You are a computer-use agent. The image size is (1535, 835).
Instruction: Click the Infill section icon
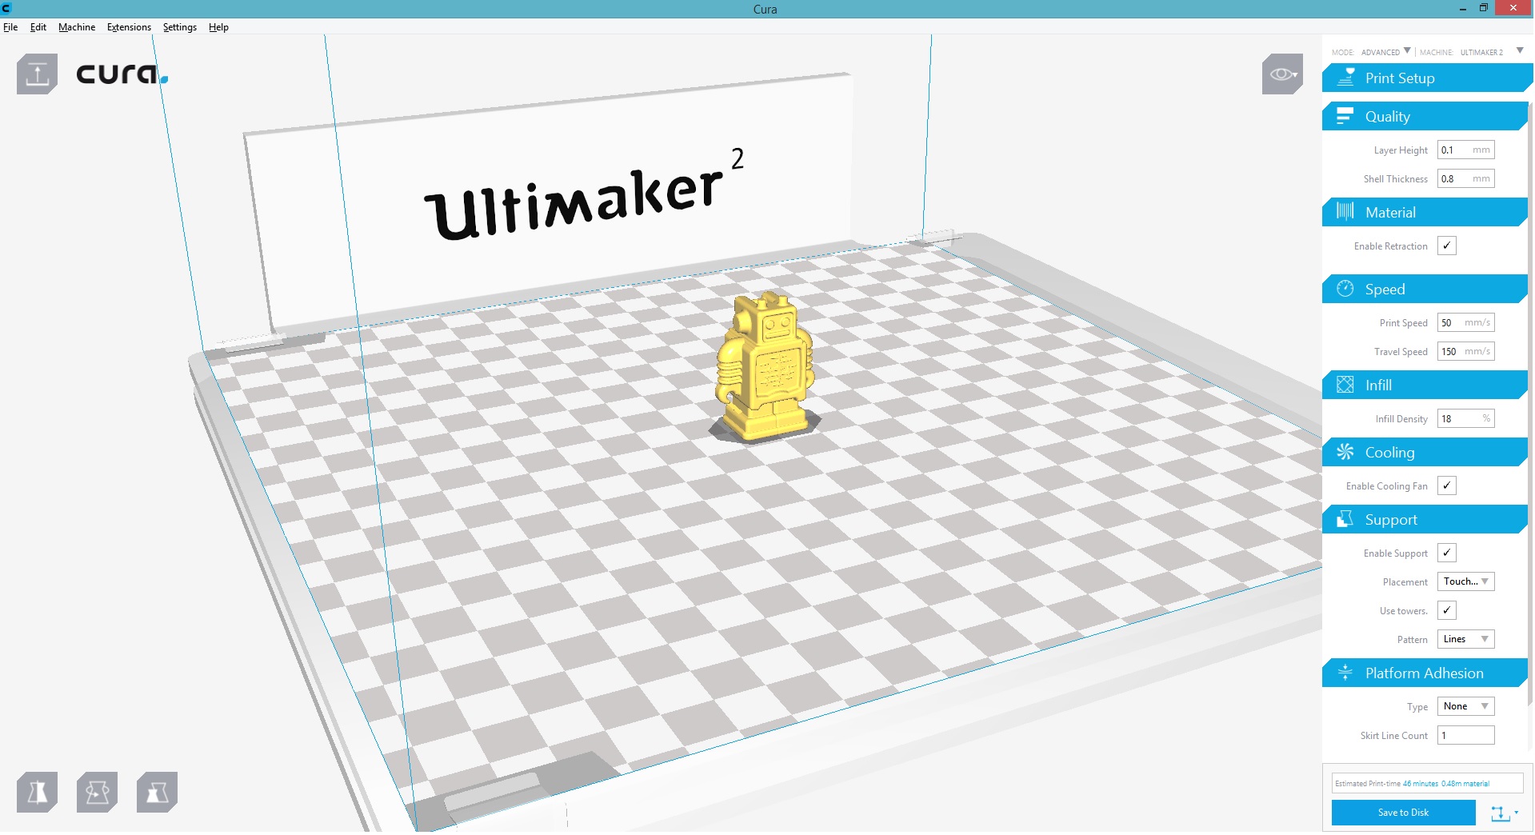point(1344,385)
